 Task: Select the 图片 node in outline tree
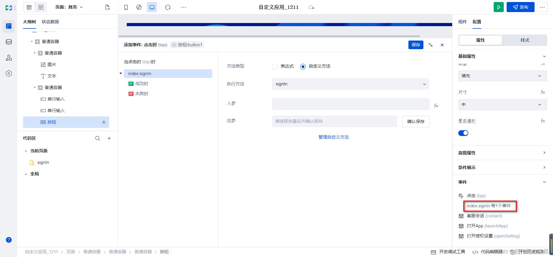pyautogui.click(x=48, y=65)
